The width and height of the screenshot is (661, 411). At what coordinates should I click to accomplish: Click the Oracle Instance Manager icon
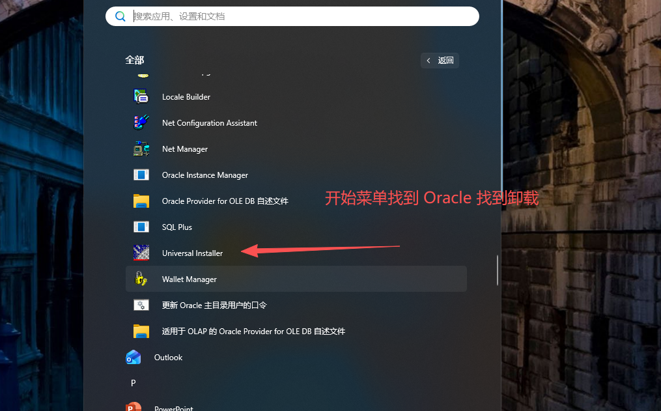point(141,175)
